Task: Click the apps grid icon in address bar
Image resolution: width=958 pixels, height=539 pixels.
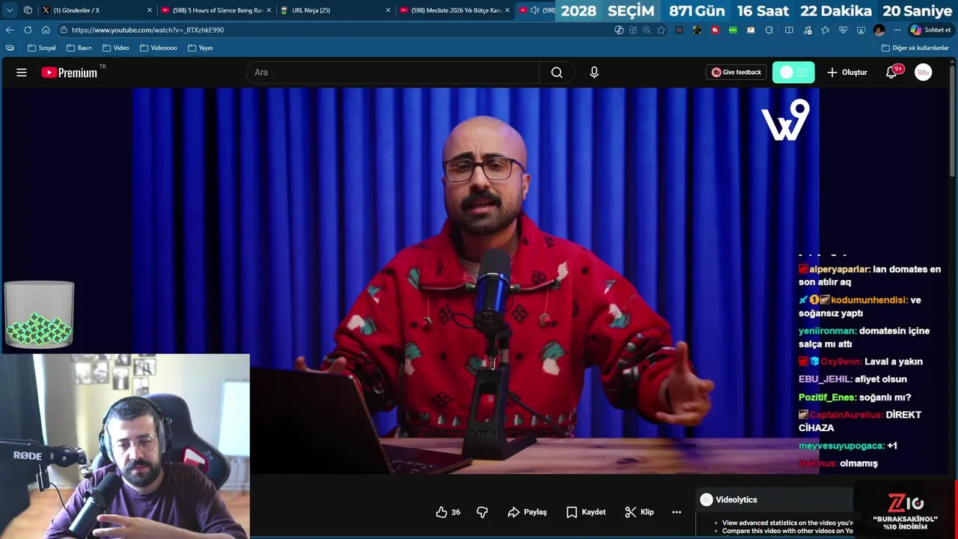Action: 633,30
